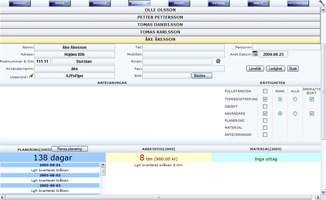Image resolution: width=326 pixels, height=200 pixels.
Task: Open the ANVÄNDARE menu
Action: point(139,3)
